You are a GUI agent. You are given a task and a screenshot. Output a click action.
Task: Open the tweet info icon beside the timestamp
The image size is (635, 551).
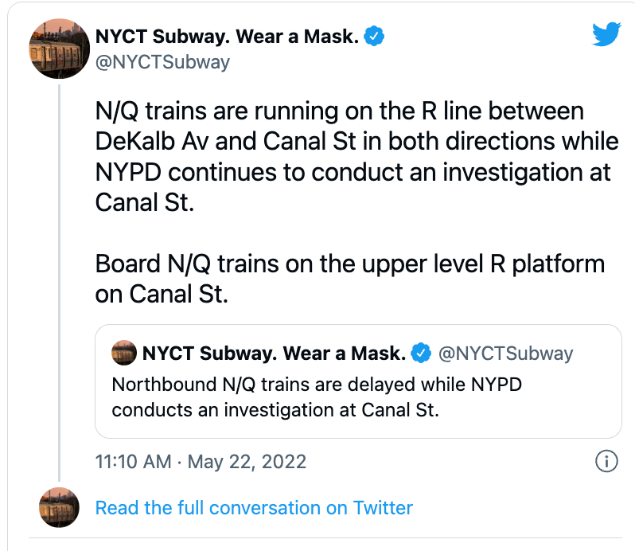click(606, 461)
